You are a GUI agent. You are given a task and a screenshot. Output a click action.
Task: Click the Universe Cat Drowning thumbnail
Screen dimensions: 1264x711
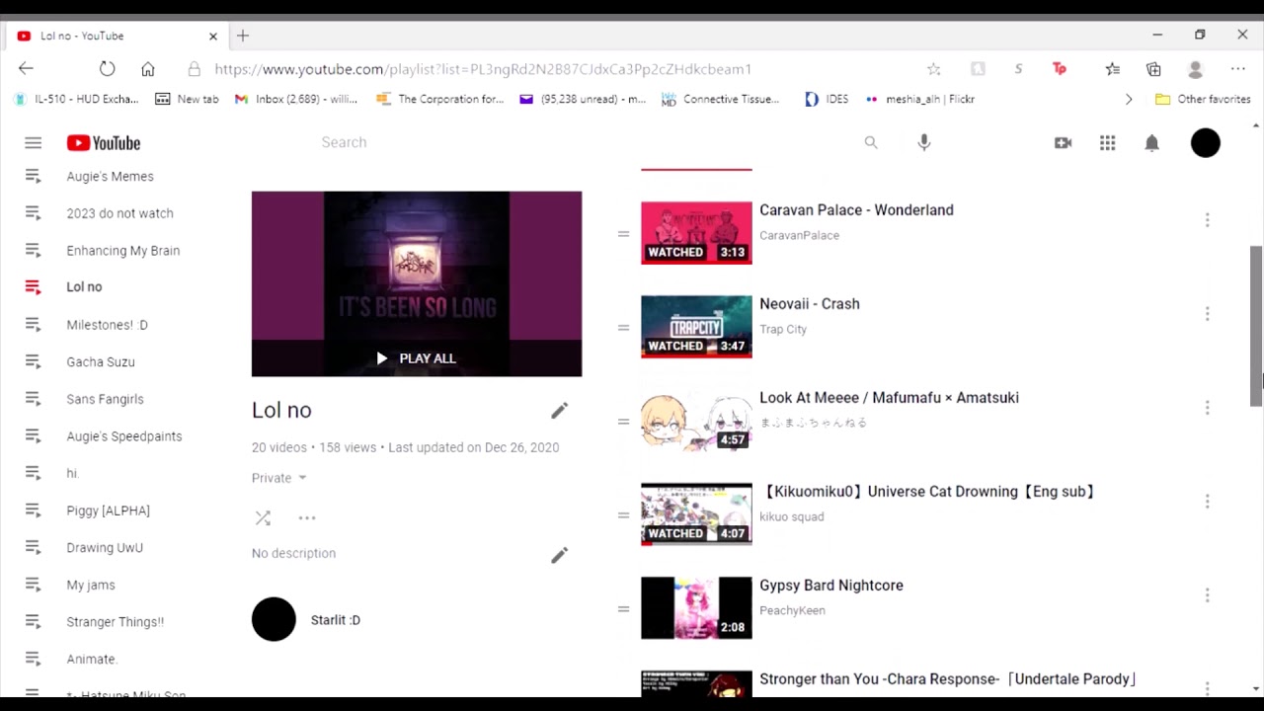coord(696,514)
